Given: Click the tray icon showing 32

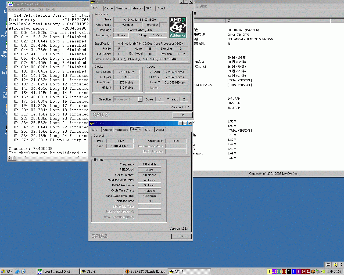Looking at the screenshot, I should pyautogui.click(x=308, y=272).
